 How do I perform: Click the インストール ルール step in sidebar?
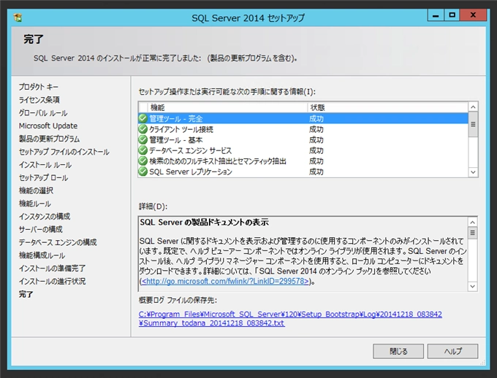(45, 165)
